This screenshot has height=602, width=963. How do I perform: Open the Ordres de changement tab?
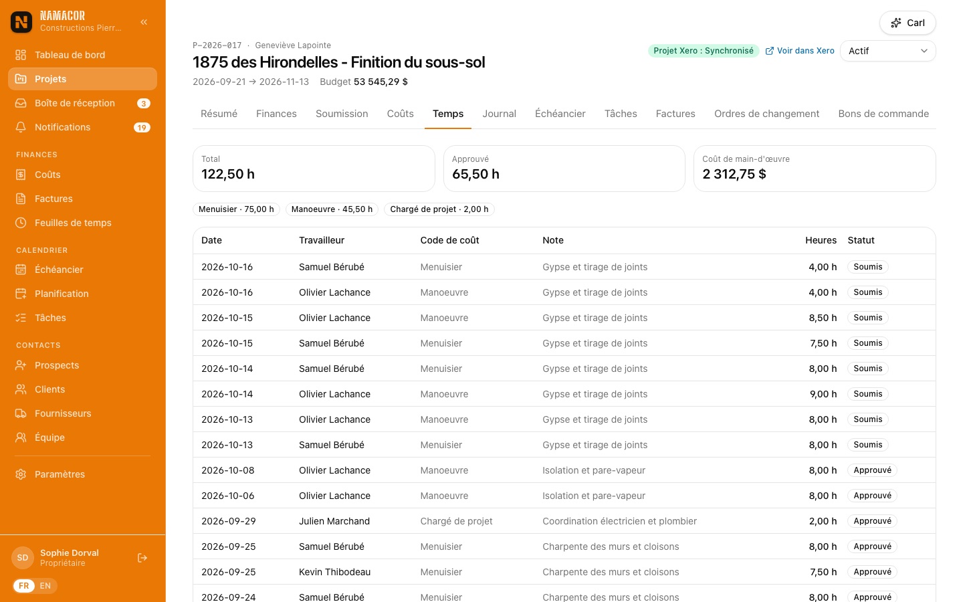pos(766,114)
